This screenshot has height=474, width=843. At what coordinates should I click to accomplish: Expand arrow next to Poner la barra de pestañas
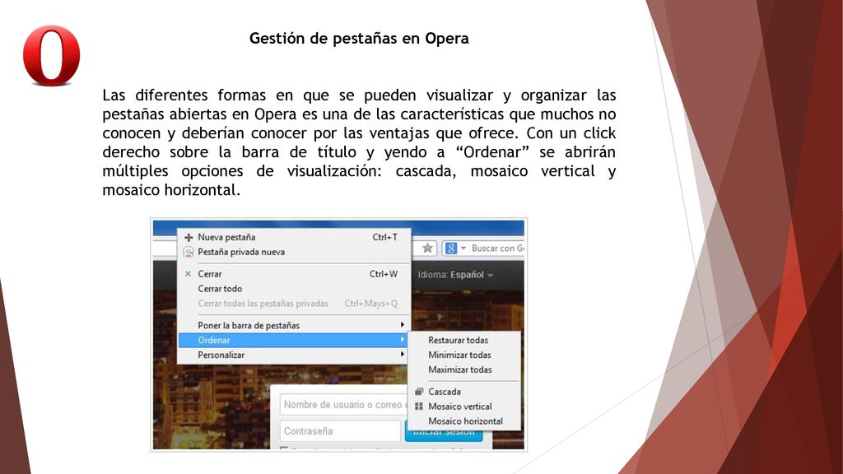[402, 324]
